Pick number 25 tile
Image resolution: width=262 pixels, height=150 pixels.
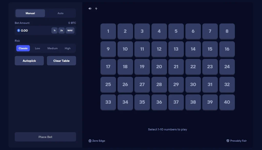click(x=108, y=85)
